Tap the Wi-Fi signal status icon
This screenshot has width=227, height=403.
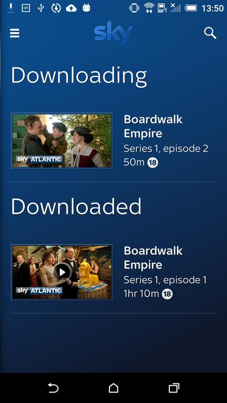point(149,8)
